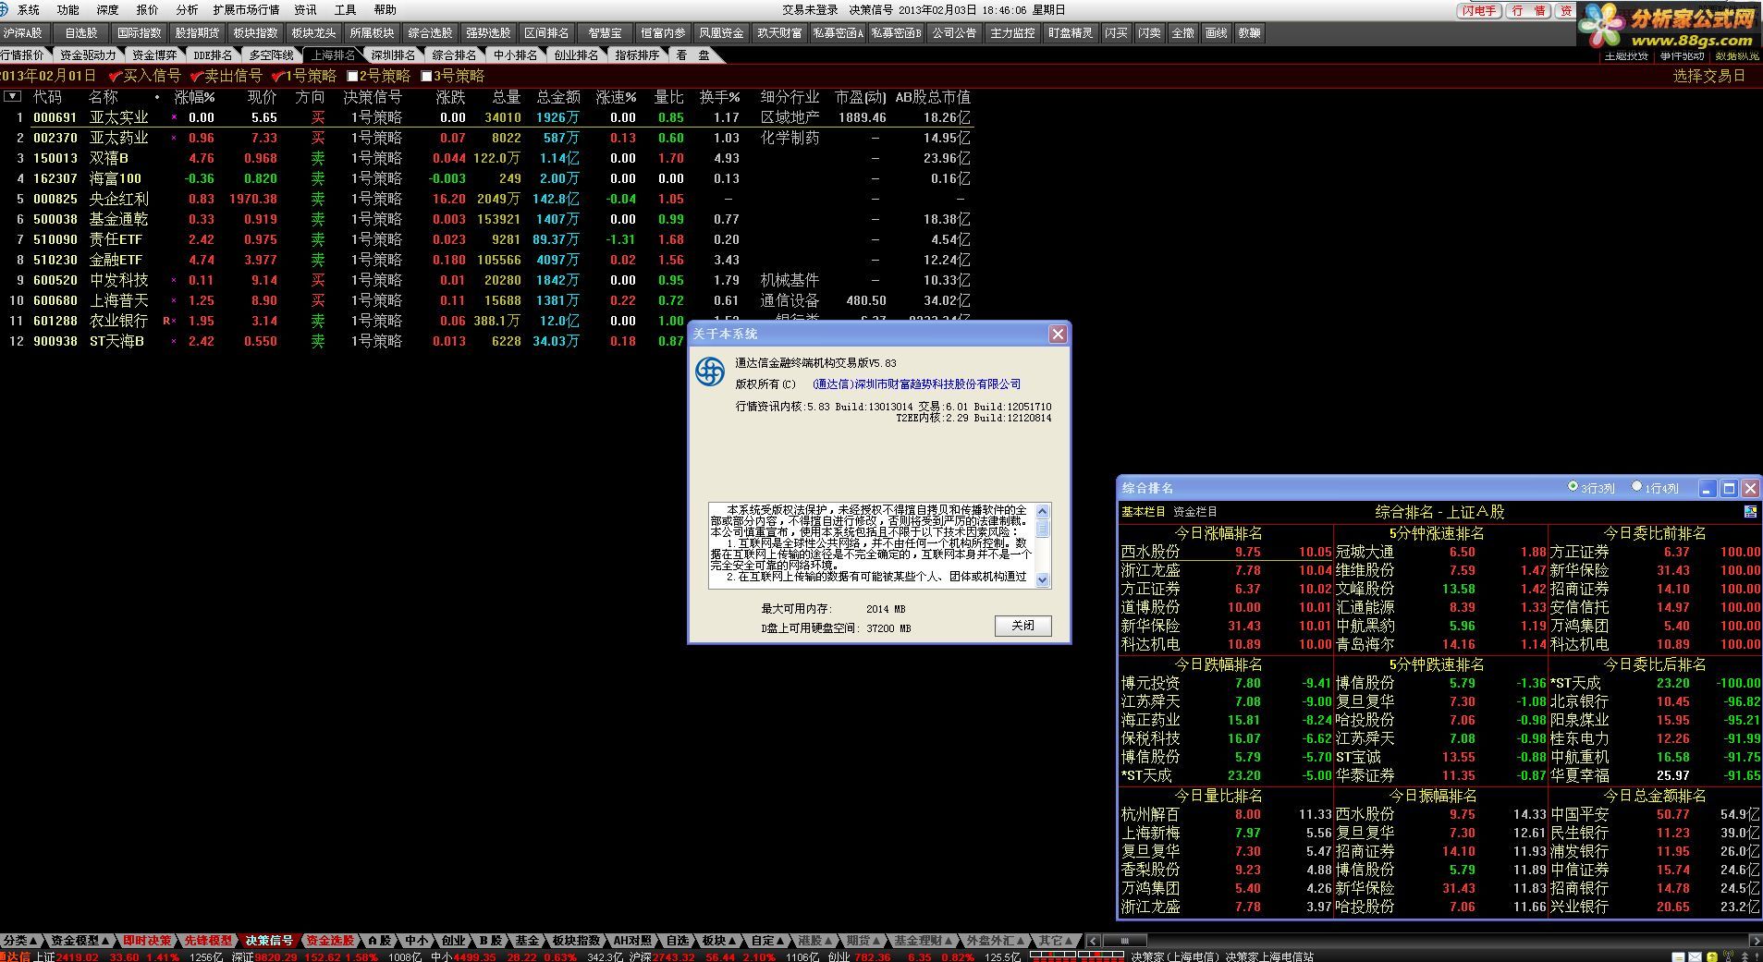Screen dimensions: 1763x962
Task: Click the status indicator blocks in status bar
Action: click(1076, 956)
